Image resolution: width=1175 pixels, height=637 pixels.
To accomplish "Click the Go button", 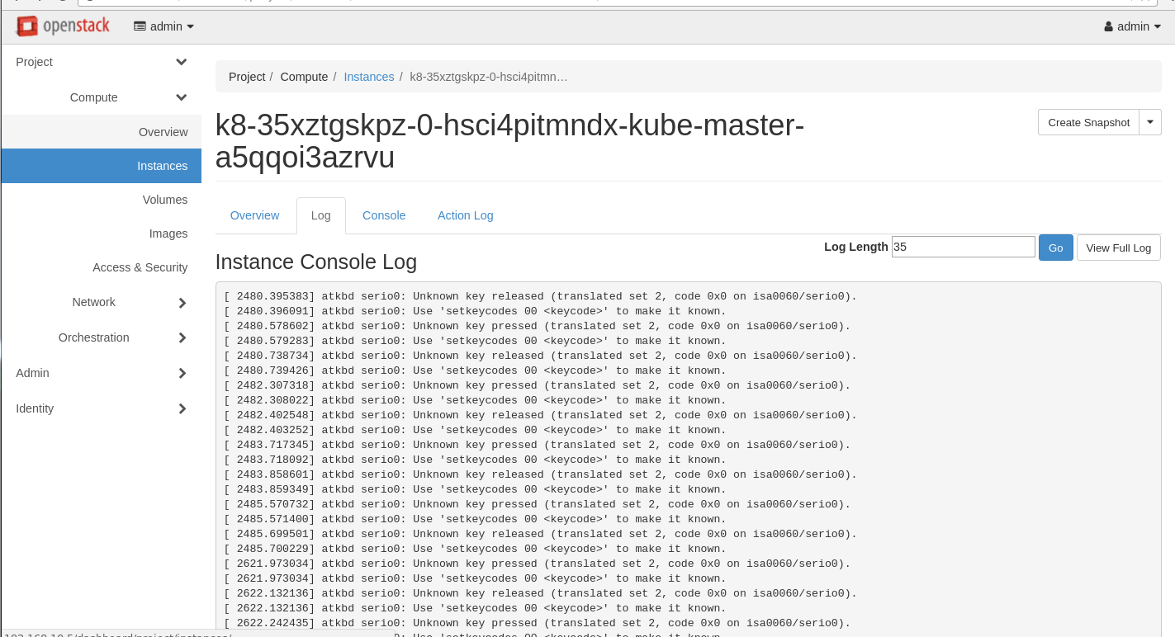I will pyautogui.click(x=1055, y=248).
